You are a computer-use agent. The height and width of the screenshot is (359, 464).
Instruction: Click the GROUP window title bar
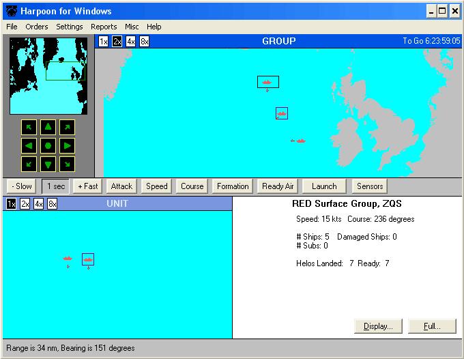click(x=278, y=41)
